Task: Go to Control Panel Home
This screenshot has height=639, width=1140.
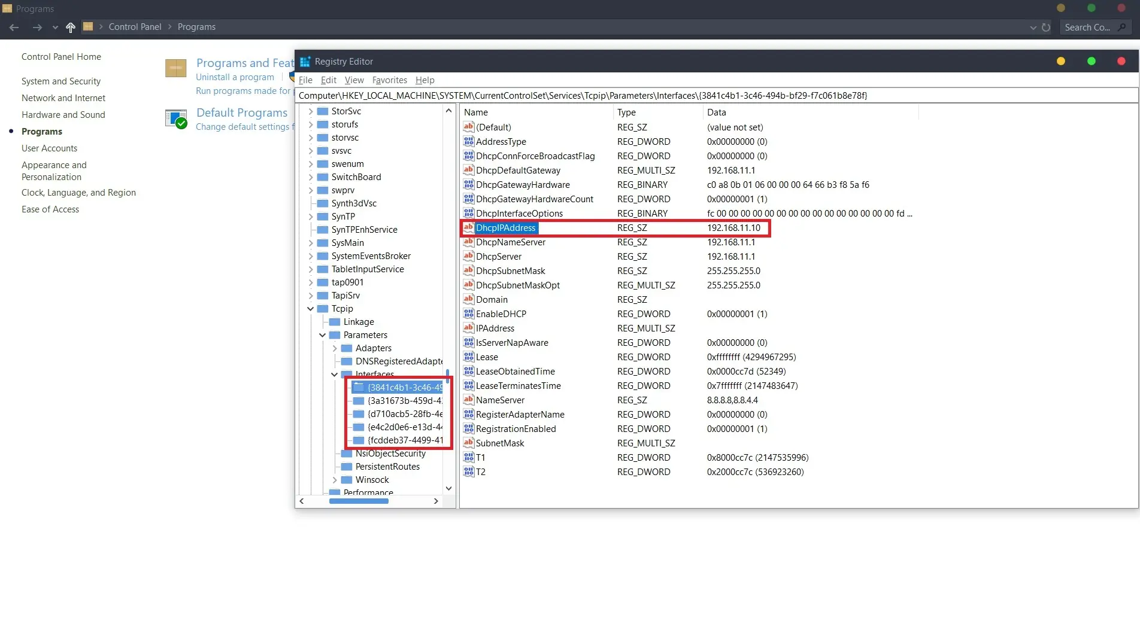Action: pos(61,57)
